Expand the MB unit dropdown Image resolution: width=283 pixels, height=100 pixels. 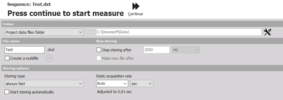[186, 50]
